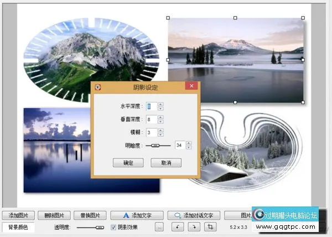Toggle the 阴影效果 checkbox
The width and height of the screenshot is (332, 237).
click(x=113, y=228)
